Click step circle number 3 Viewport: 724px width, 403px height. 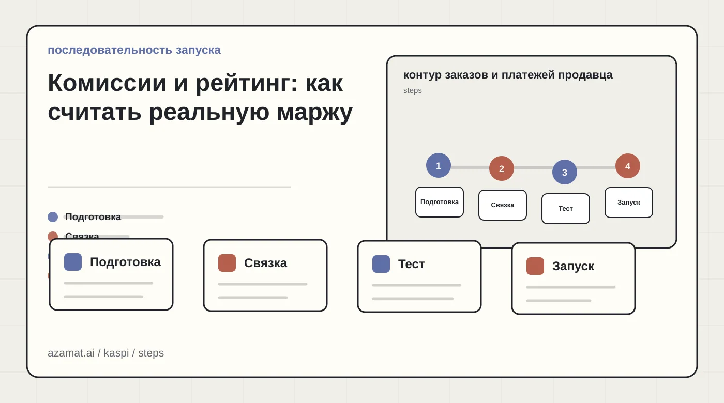tap(565, 172)
